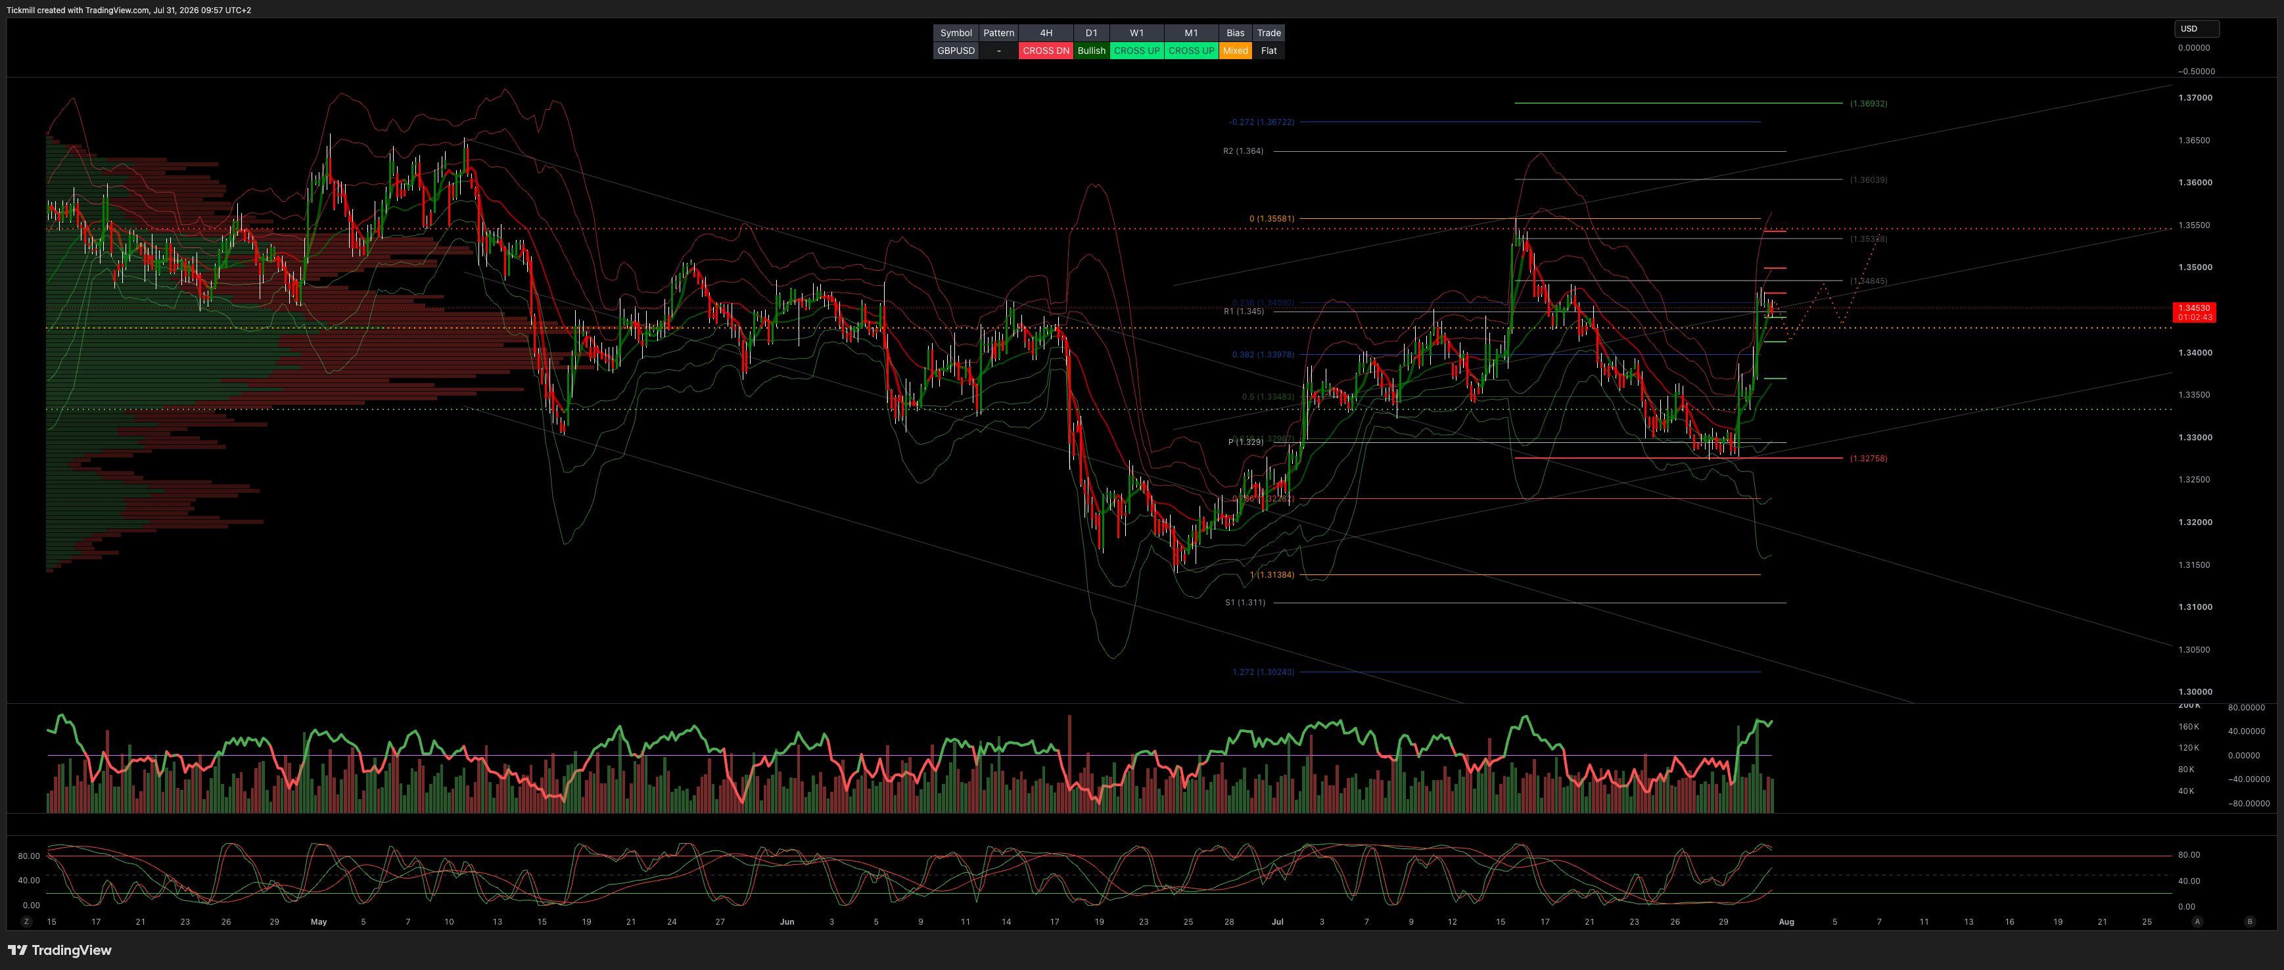The height and width of the screenshot is (970, 2284).
Task: Click the 0.382 (1.33978) Fibonacci label
Action: tap(1263, 355)
